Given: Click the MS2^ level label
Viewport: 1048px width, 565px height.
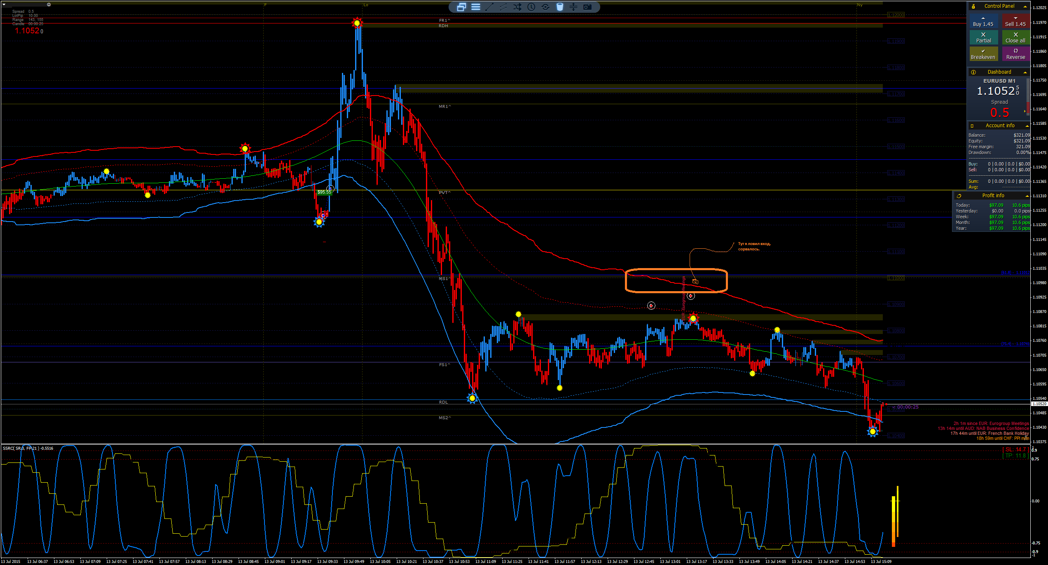Looking at the screenshot, I should [444, 418].
